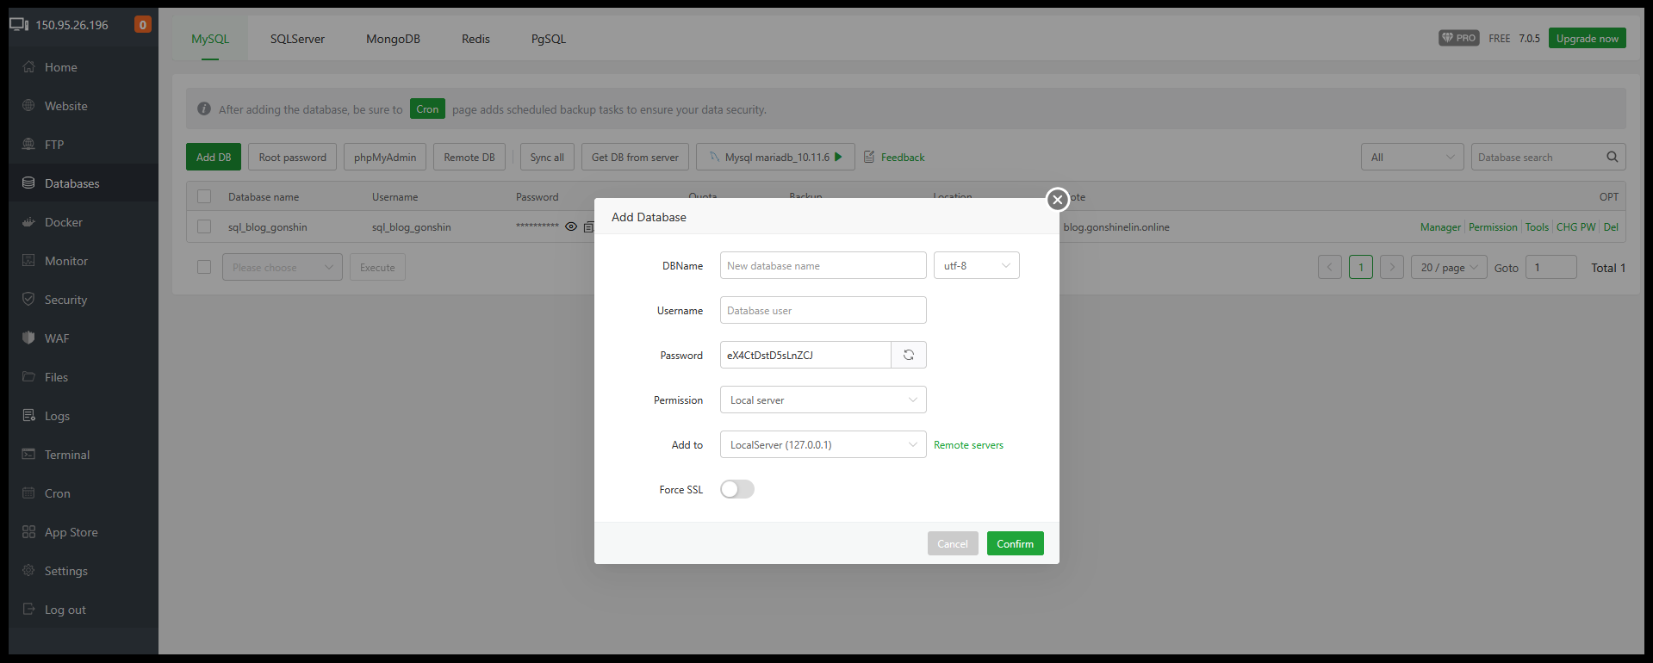Click the Remote DB button
Image resolution: width=1653 pixels, height=663 pixels.
click(469, 157)
